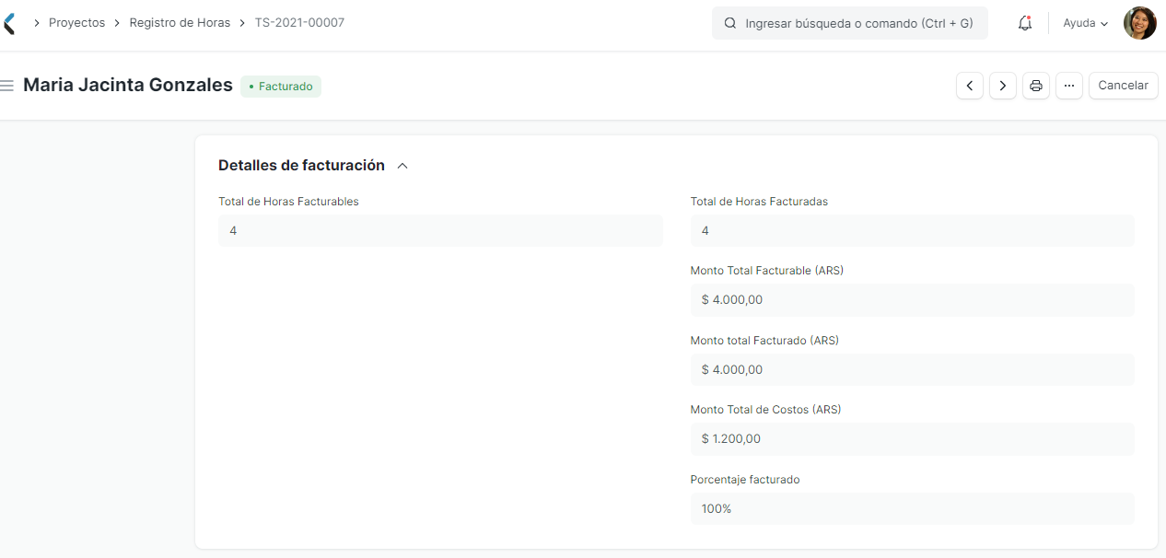The image size is (1166, 558).
Task: Click Monto Total Facturable value
Action: (x=912, y=299)
